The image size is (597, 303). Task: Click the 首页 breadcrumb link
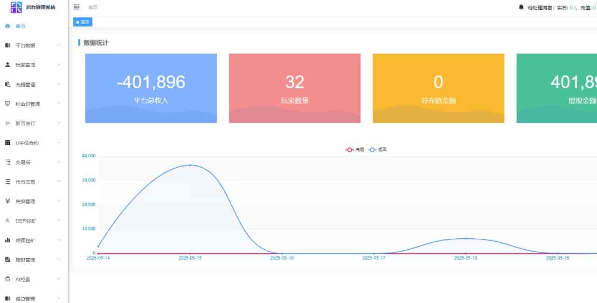(x=93, y=7)
